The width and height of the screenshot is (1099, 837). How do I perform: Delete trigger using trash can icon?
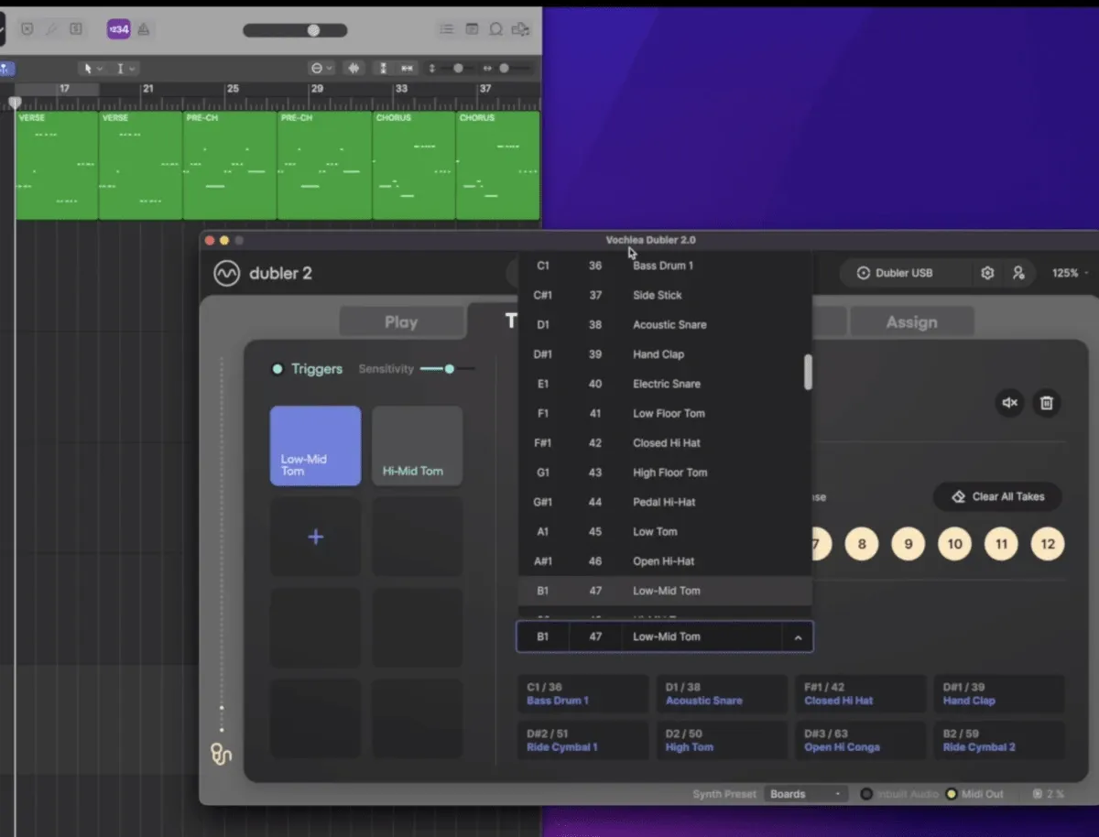point(1047,403)
